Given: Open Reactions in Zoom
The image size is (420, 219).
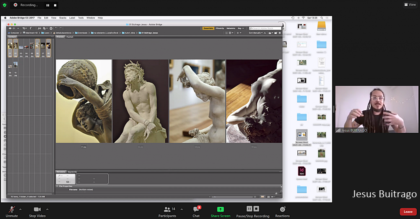Looking at the screenshot, I should coord(282,212).
